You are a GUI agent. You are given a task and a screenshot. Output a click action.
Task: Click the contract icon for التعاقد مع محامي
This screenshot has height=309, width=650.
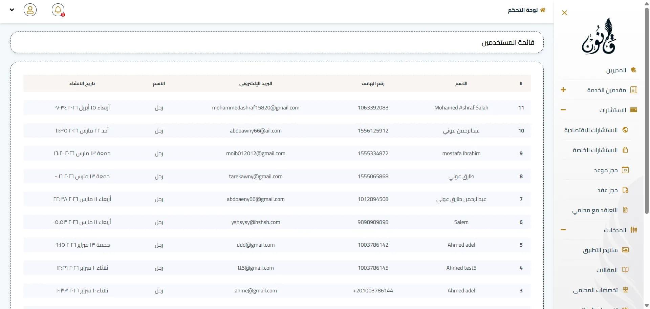(625, 210)
